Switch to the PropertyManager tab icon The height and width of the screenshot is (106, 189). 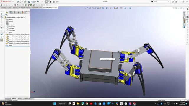tap(11, 12)
